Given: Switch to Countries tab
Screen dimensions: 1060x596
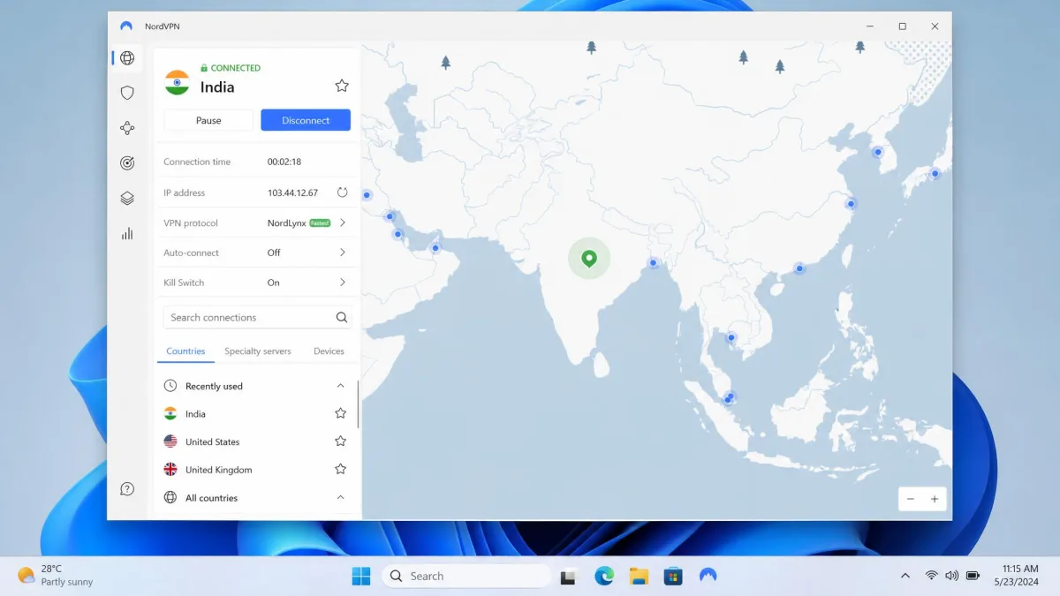Looking at the screenshot, I should [185, 351].
